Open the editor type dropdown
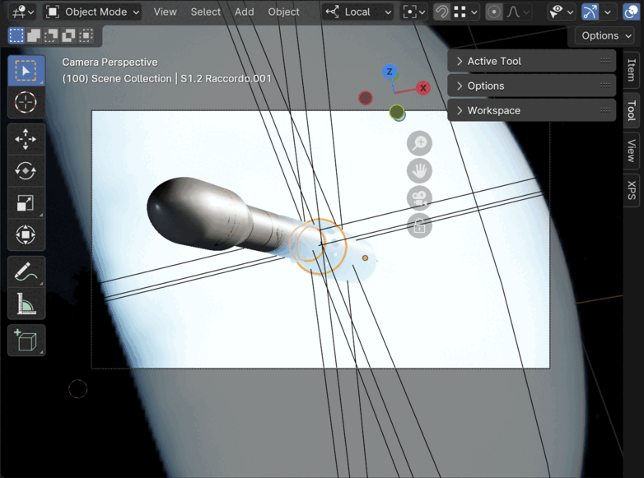 coord(22,12)
